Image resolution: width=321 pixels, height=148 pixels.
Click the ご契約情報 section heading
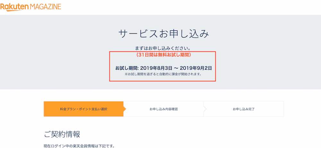pyautogui.click(x=62, y=134)
